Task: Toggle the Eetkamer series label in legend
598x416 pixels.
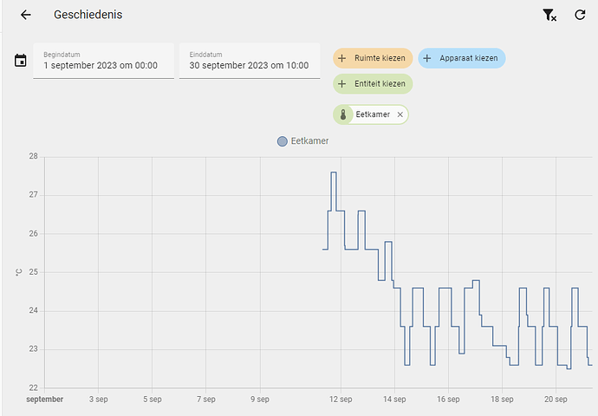Action: point(310,141)
